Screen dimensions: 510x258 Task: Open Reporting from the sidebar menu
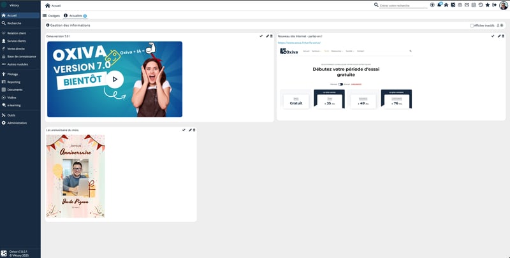click(x=14, y=82)
